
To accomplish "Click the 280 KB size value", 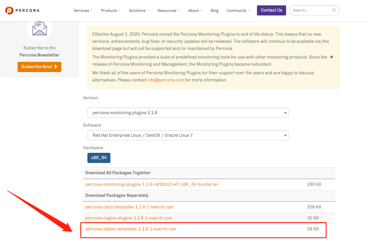I will click(314, 184).
